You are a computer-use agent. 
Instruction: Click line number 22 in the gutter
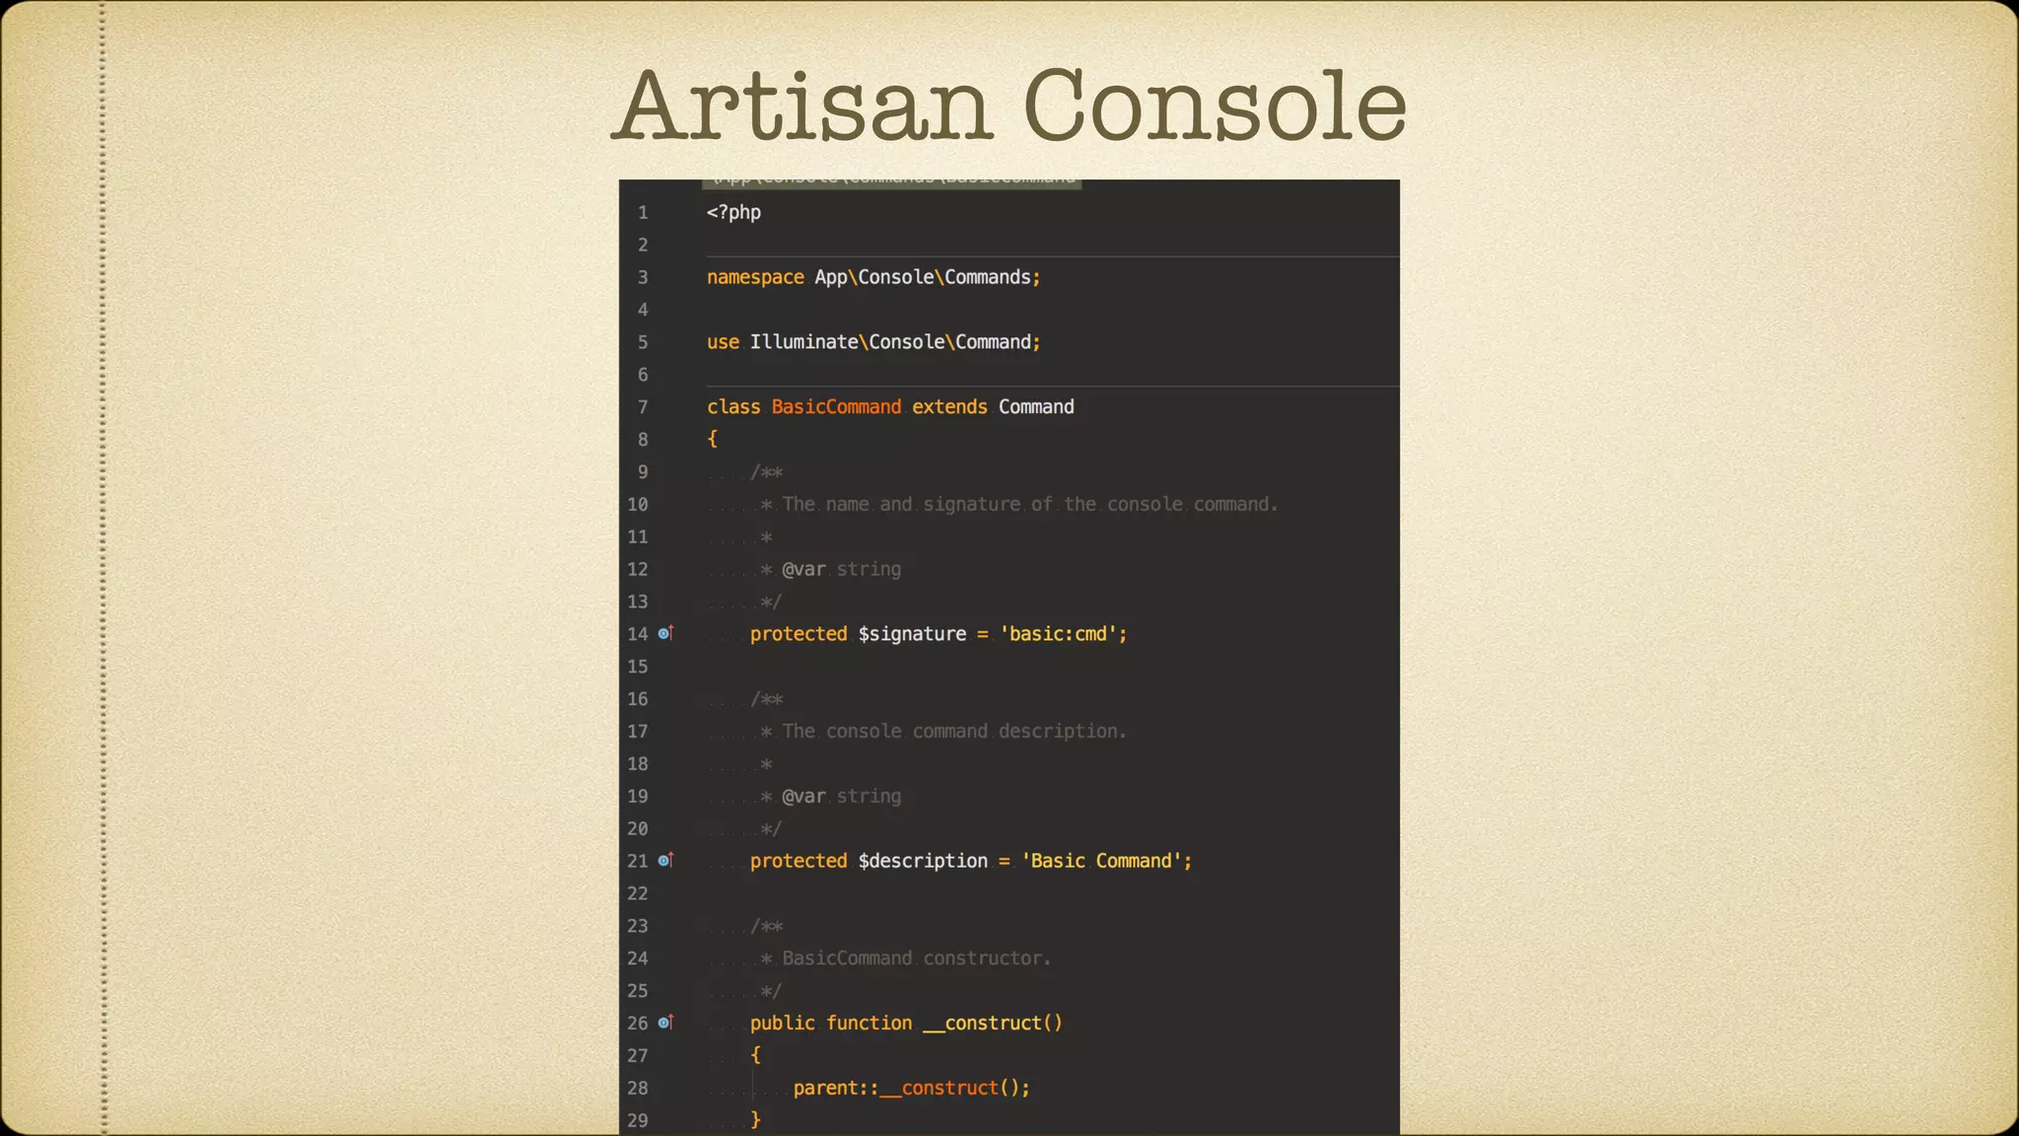tap(638, 893)
